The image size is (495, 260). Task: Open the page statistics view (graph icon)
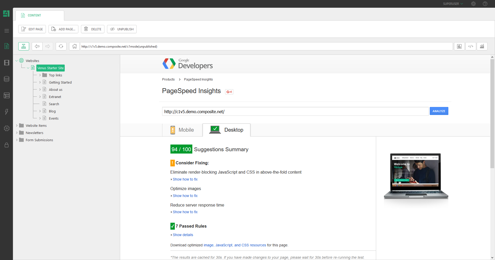(482, 46)
